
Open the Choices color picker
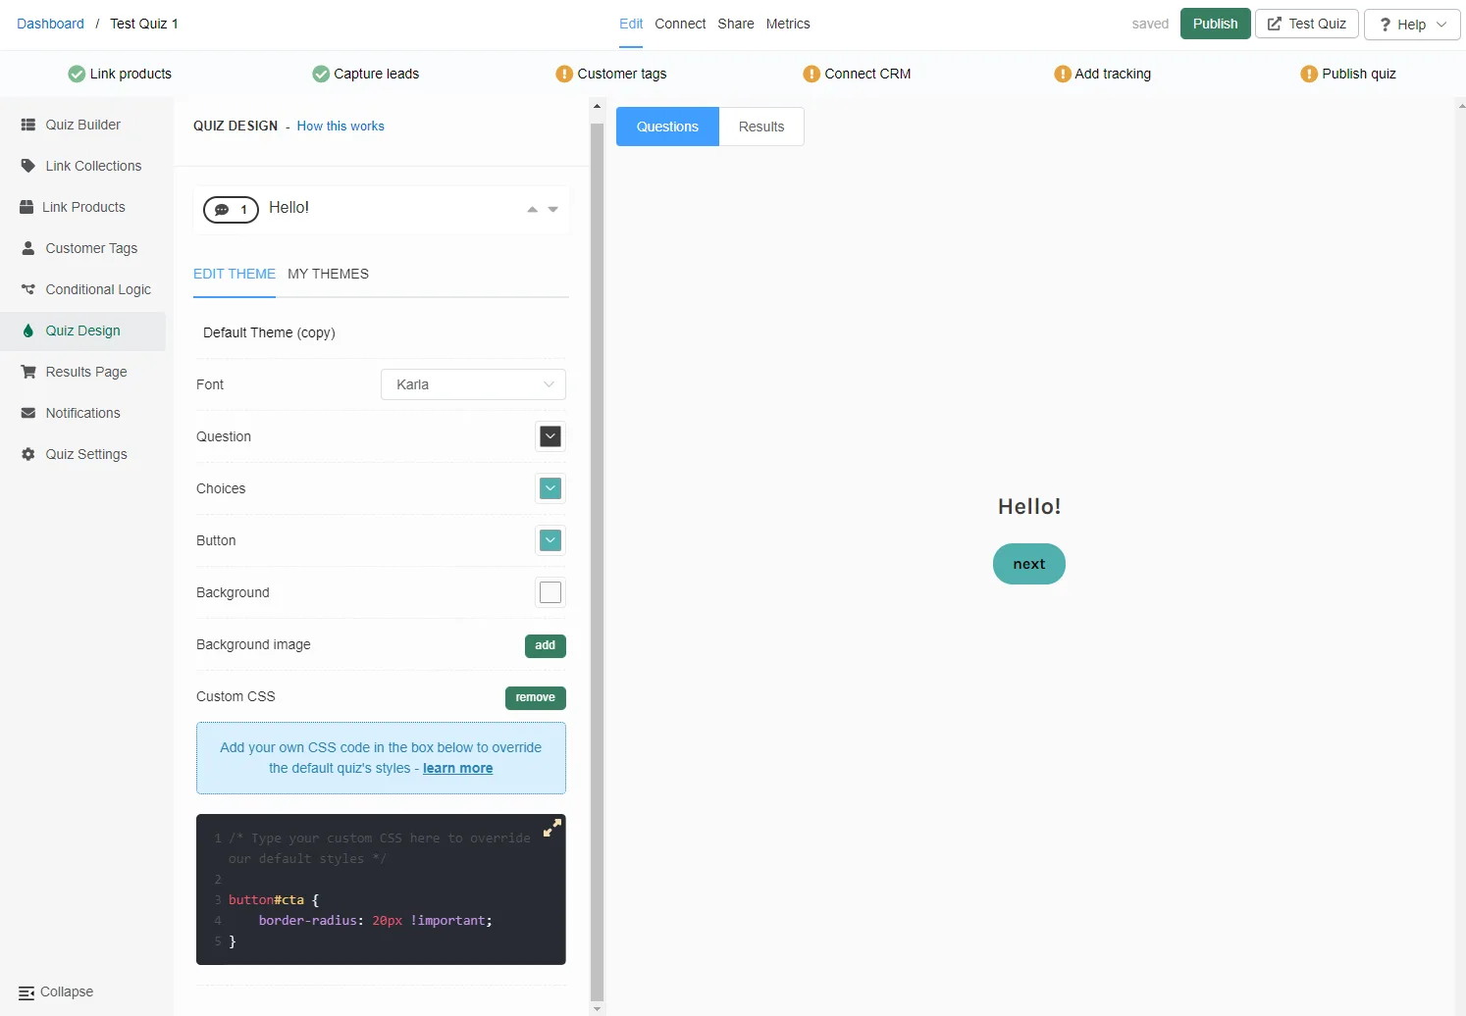(550, 488)
